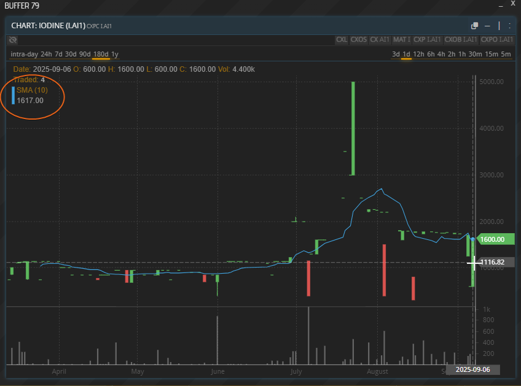Open the vertical dots tile options menu
521x386 pixels.
click(x=510, y=26)
